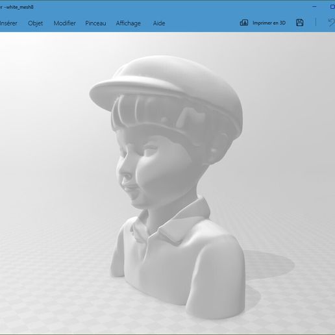The width and height of the screenshot is (335, 335).
Task: Save the model with the floppy disk icon
Action: coord(299,23)
